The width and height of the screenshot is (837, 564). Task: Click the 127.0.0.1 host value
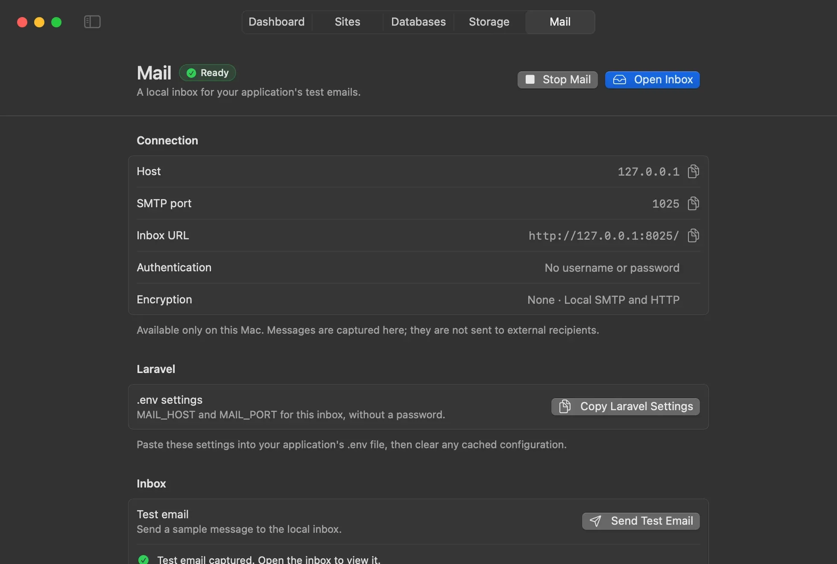tap(648, 172)
